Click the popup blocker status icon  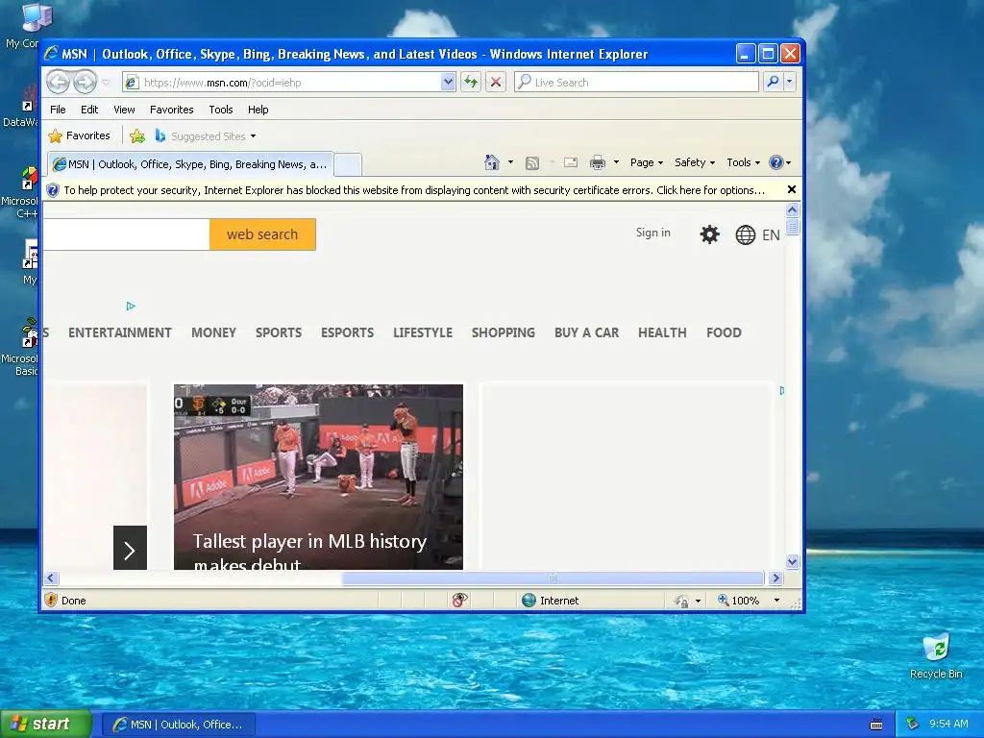point(459,600)
